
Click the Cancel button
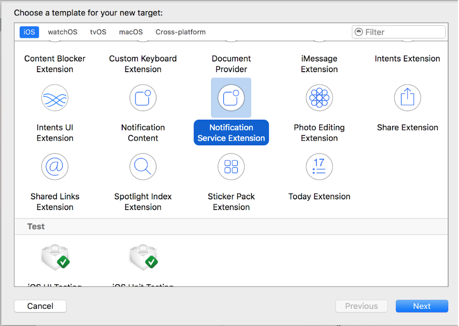40,306
